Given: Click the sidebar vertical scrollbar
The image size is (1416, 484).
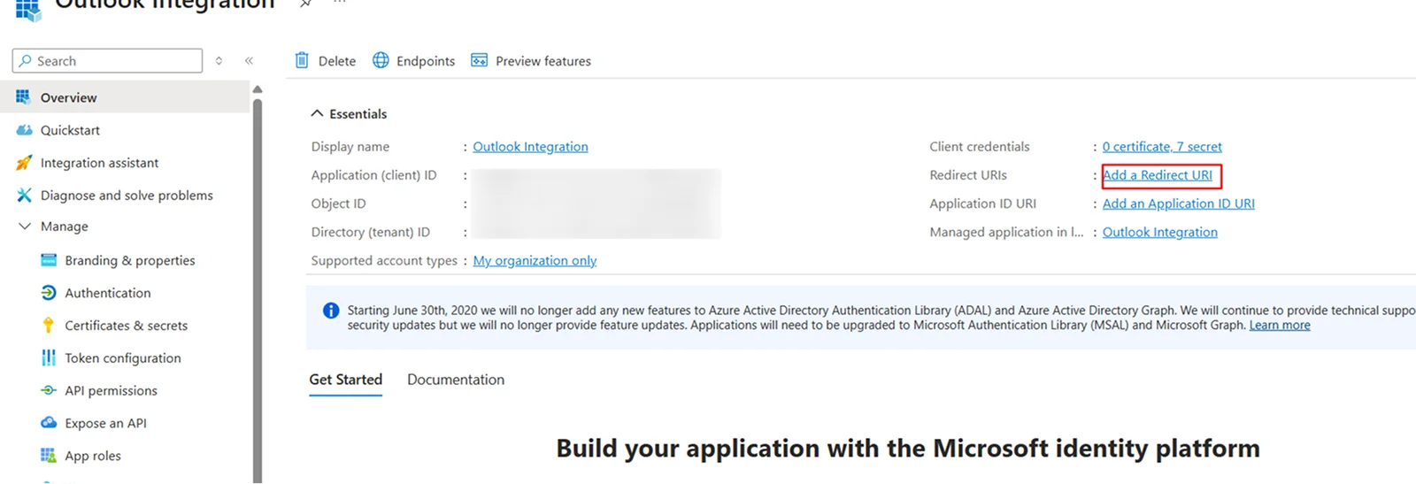Looking at the screenshot, I should coord(258,290).
